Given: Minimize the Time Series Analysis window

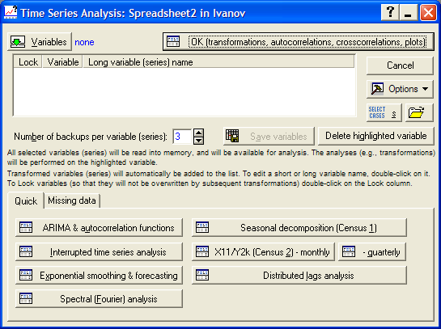Looking at the screenshot, I should tap(408, 13).
